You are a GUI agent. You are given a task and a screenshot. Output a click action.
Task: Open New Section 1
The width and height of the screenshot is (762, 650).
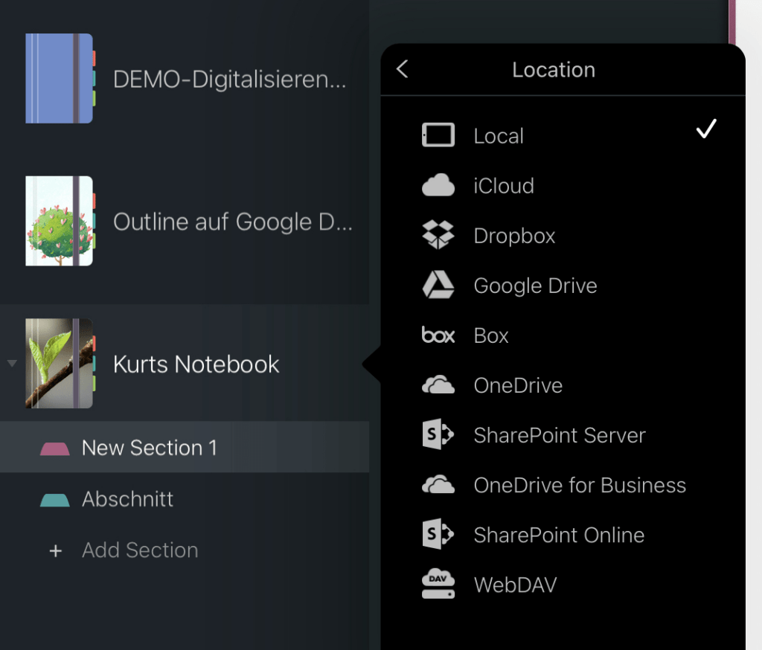pyautogui.click(x=185, y=447)
